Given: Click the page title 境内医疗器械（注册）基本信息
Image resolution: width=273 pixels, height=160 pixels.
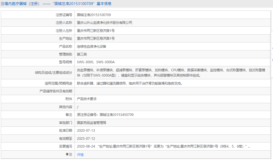Looking at the screenshot, I should [x=58, y=4].
